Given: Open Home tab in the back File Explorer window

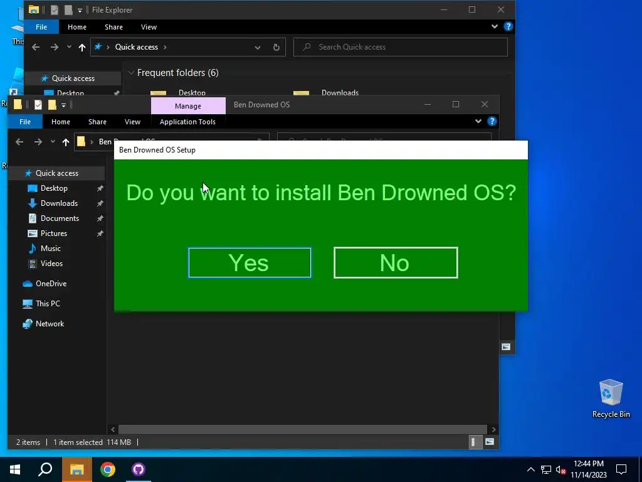Looking at the screenshot, I should click(77, 27).
